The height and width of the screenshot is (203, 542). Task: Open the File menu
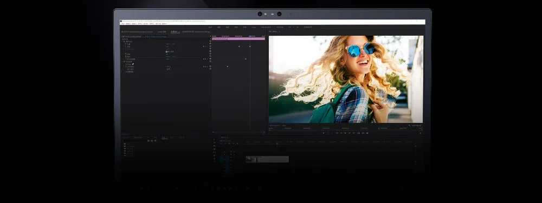[122, 23]
